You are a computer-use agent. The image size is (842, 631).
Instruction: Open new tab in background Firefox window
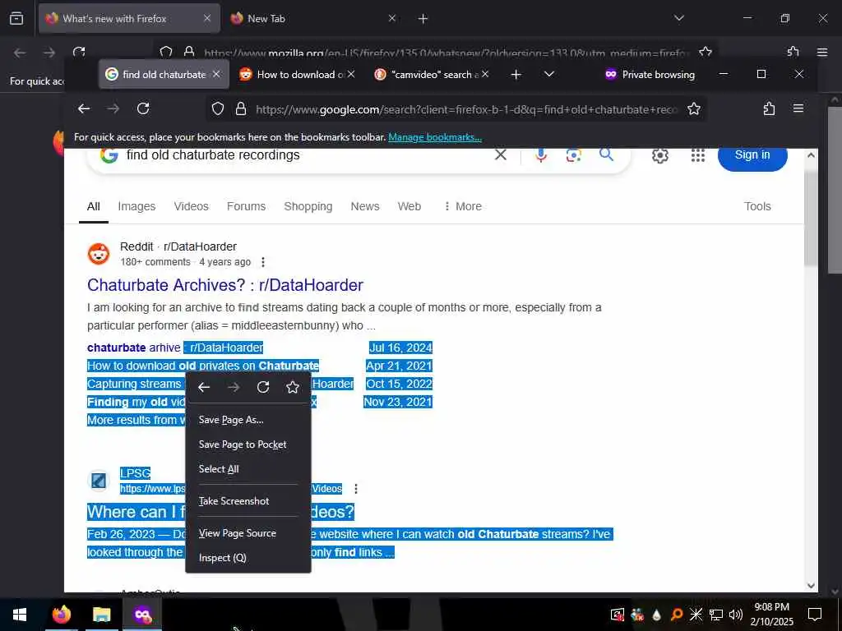tap(423, 19)
